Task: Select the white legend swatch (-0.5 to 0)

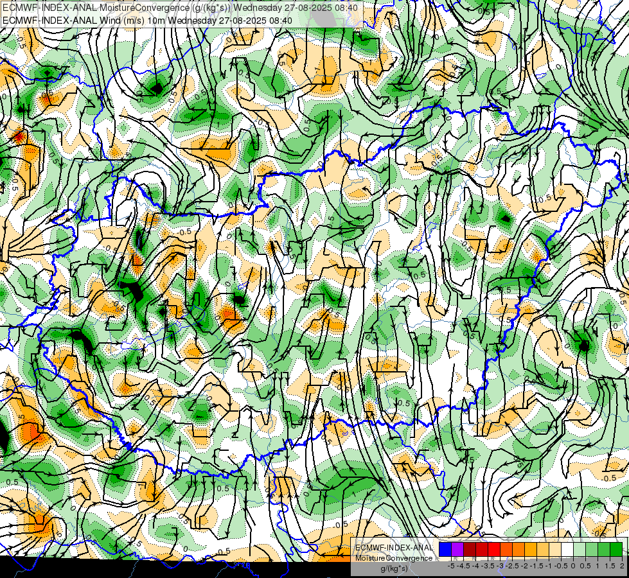Action: [567, 549]
